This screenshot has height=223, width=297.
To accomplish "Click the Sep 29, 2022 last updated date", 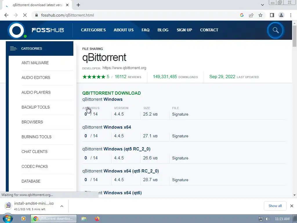I will 222,77.
